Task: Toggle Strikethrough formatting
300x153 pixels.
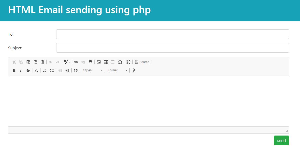Action: 28,70
